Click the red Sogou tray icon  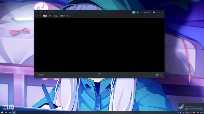[x=194, y=112]
